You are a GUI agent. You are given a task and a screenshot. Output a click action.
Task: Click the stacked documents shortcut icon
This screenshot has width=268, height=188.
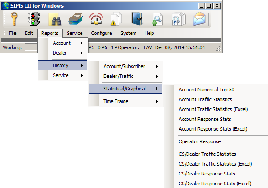point(179,19)
